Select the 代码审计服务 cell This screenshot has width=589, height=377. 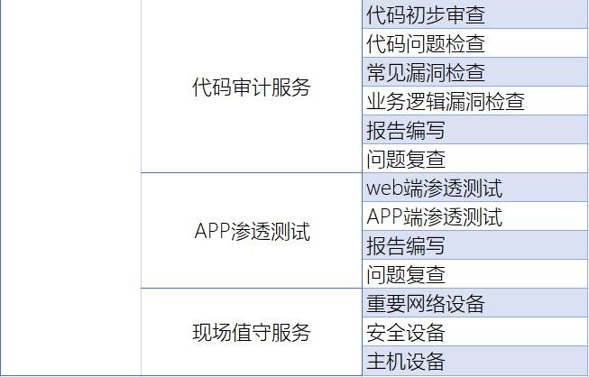pyautogui.click(x=252, y=87)
